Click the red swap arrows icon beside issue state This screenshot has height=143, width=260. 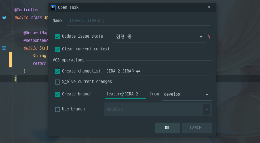click(209, 37)
